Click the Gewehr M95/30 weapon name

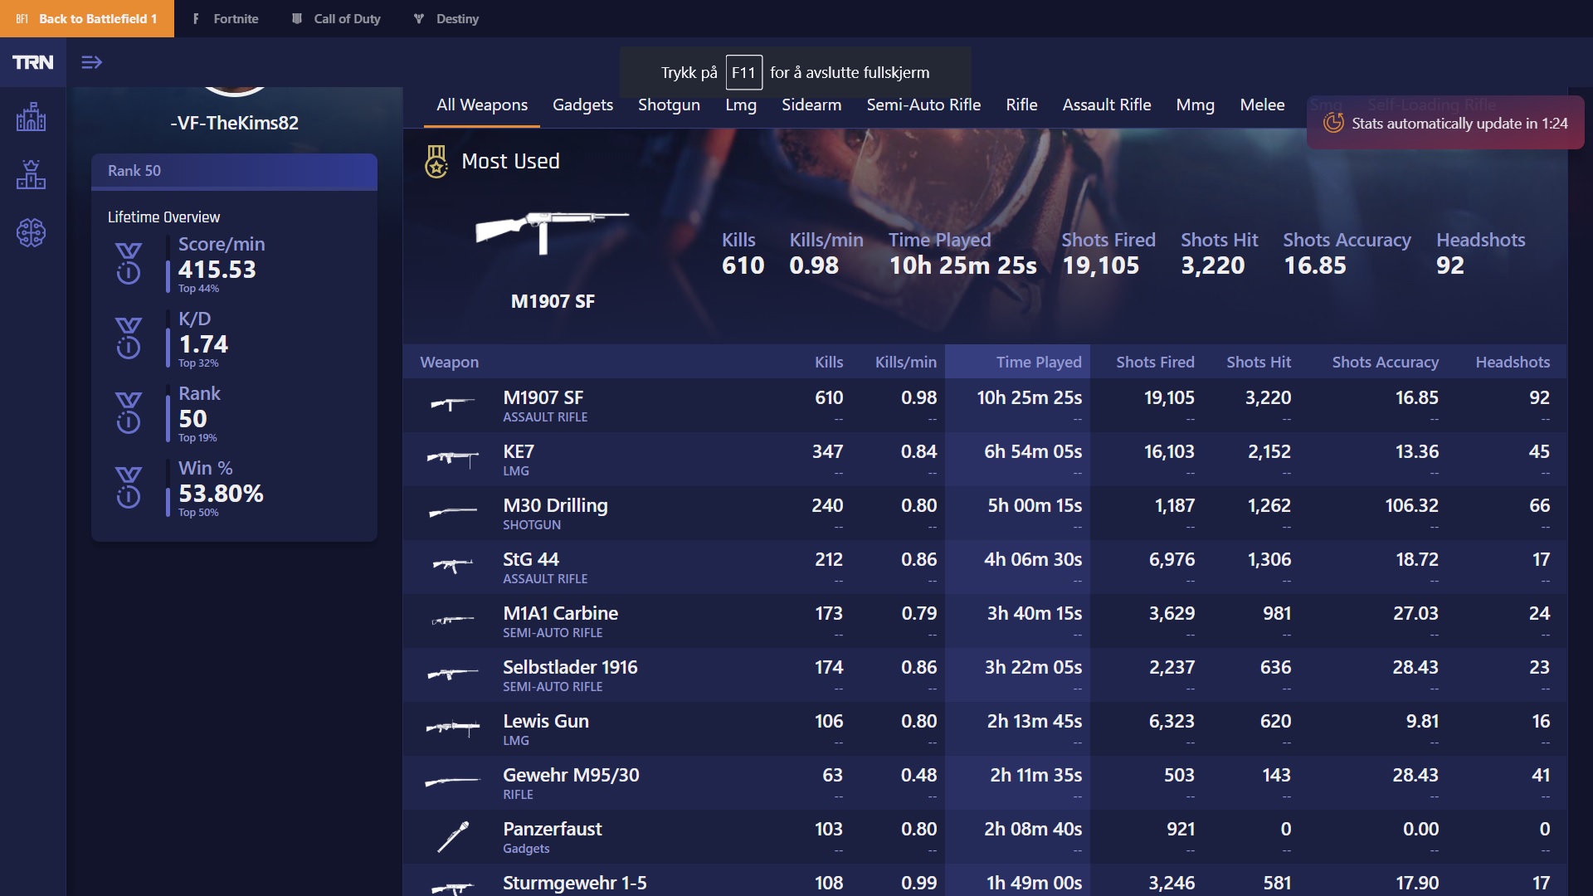click(x=571, y=775)
